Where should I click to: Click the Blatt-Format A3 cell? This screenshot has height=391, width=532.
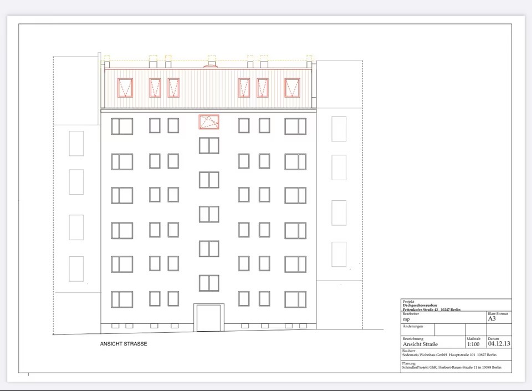coord(492,319)
